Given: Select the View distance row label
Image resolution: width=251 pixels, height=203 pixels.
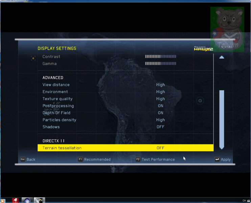Looking at the screenshot, I should 56,85.
